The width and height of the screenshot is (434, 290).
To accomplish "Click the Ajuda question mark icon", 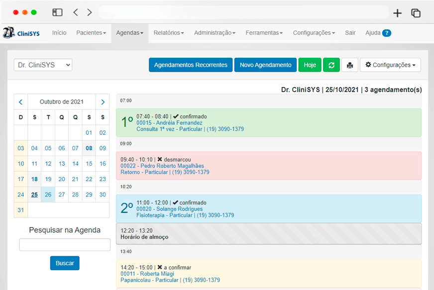I will [387, 33].
